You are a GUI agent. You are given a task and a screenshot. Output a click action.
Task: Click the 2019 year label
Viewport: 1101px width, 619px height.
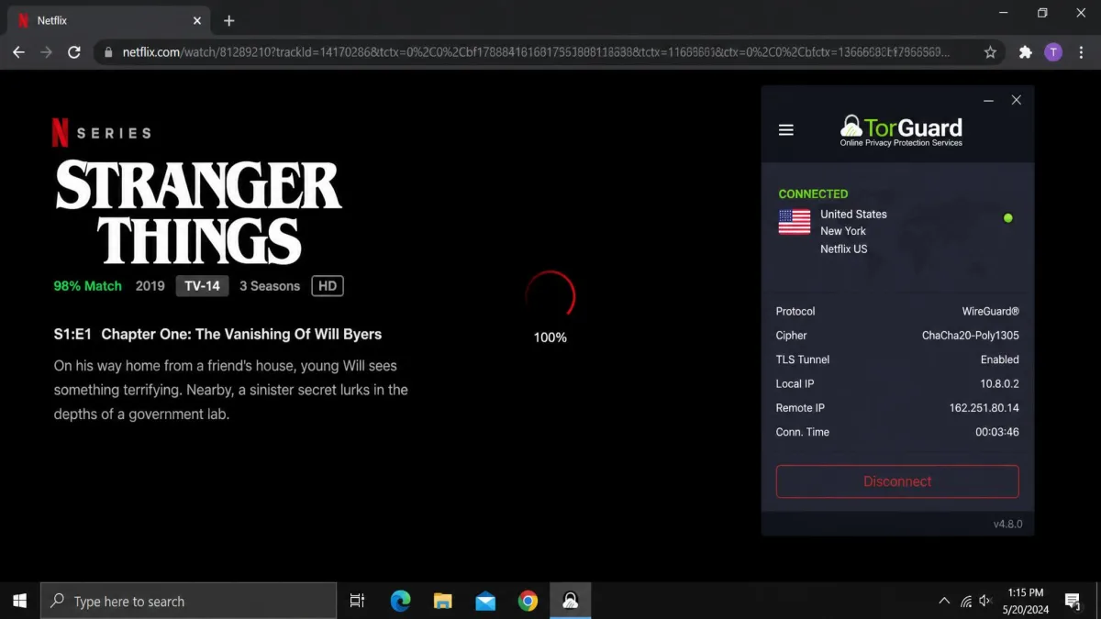click(150, 286)
